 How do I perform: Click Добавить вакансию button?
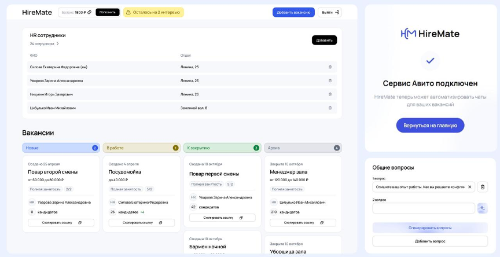[x=293, y=12]
